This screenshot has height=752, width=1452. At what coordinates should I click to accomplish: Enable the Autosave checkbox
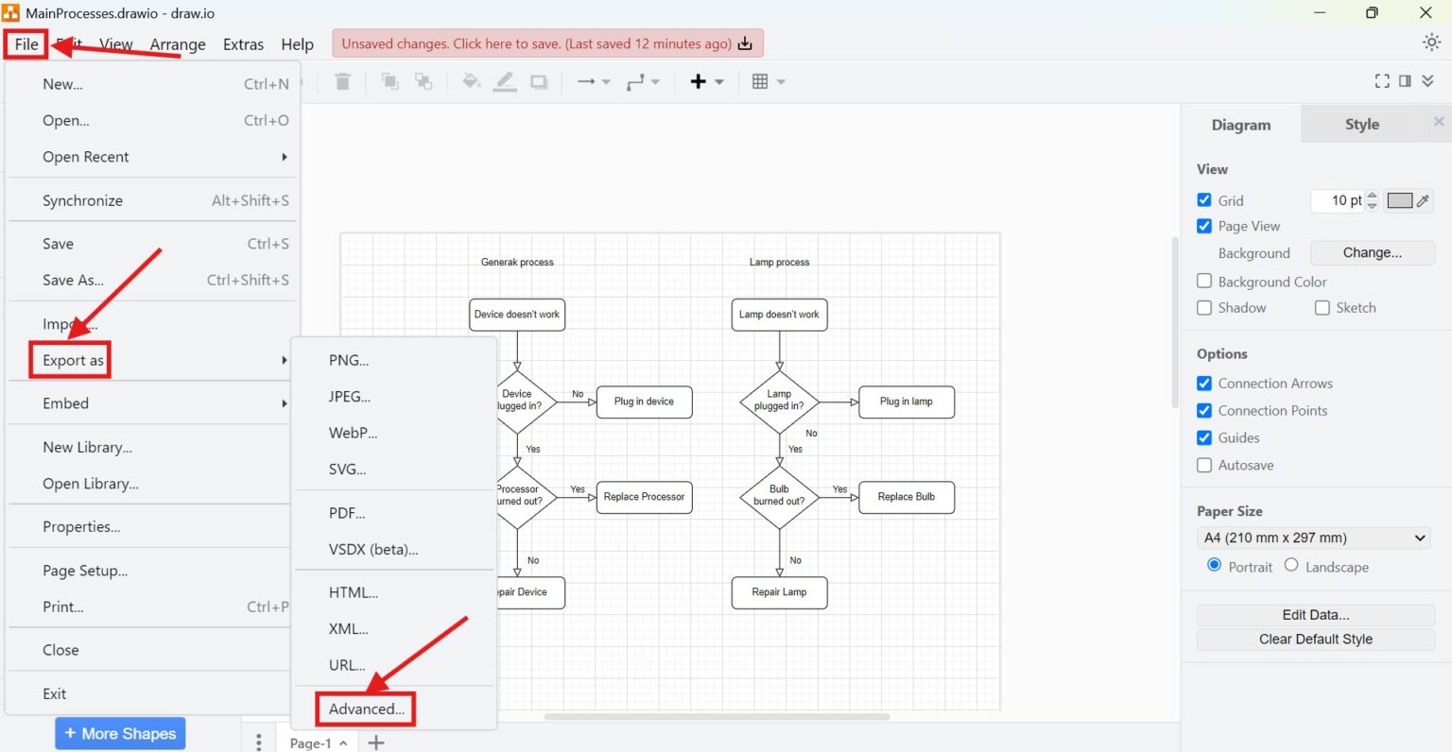(1204, 465)
